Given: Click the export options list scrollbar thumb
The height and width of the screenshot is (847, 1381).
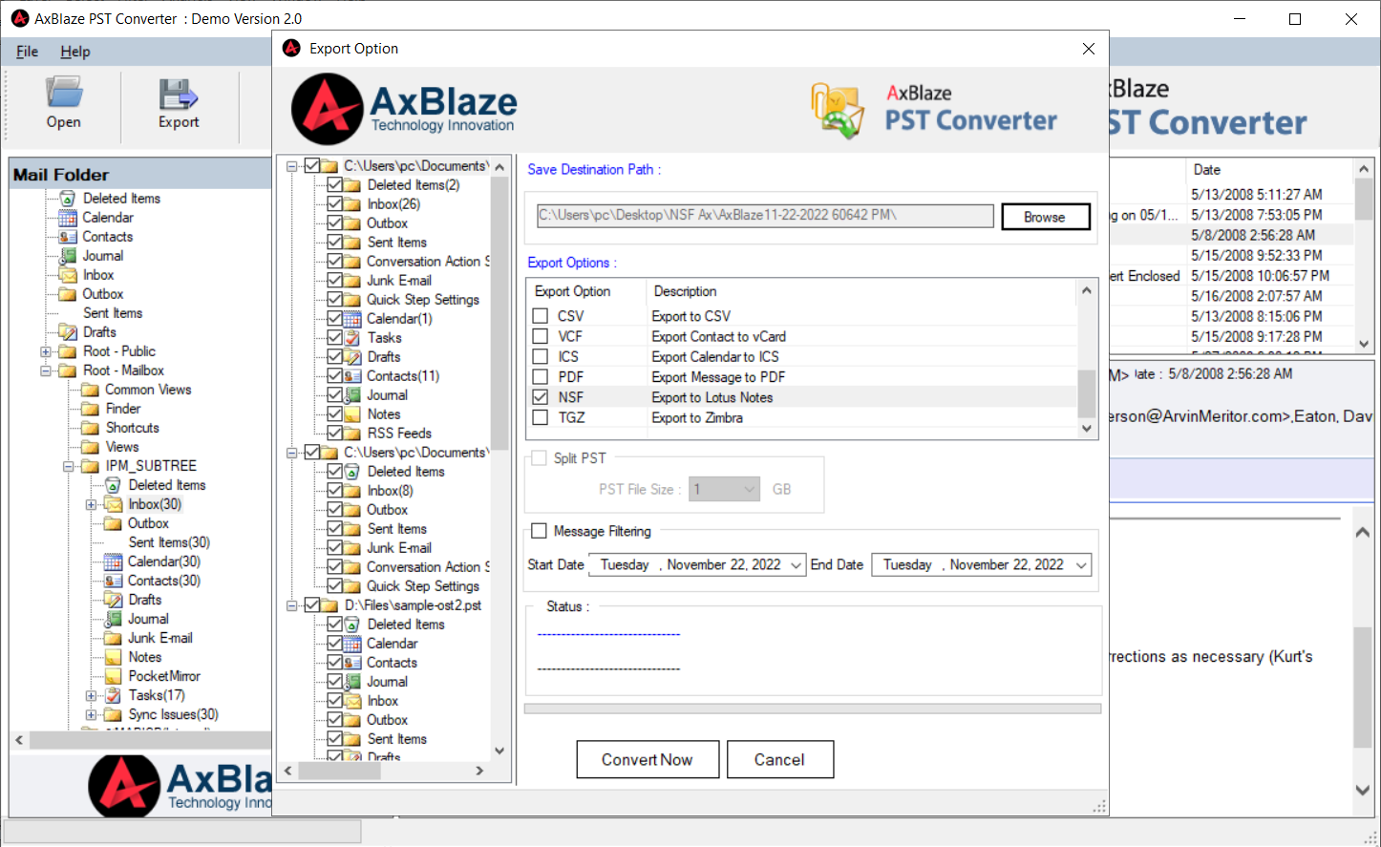Looking at the screenshot, I should click(x=1087, y=393).
